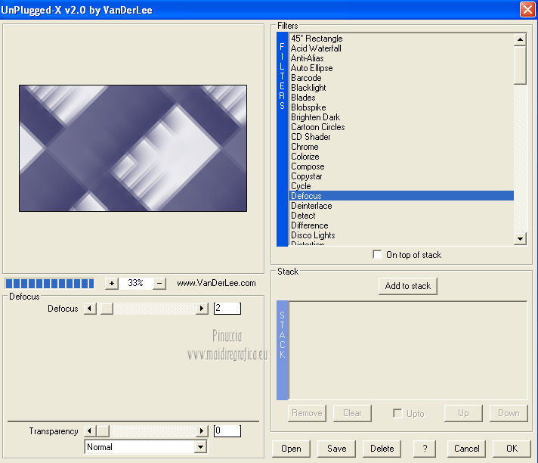The image size is (538, 463).
Task: Click filters list scroll down arrow
Action: point(520,239)
